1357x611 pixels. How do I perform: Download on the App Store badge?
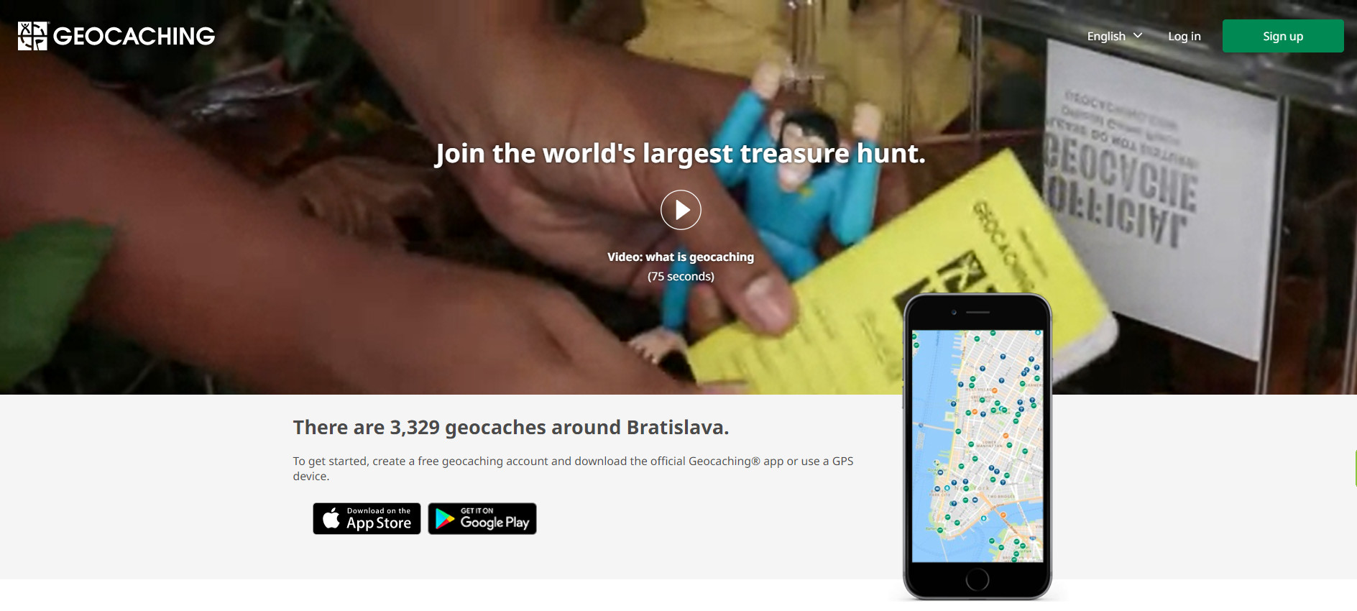pyautogui.click(x=367, y=518)
